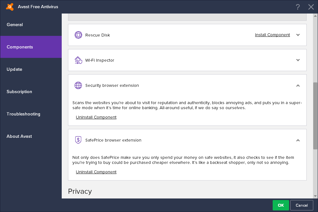Uninstall the Security browser extension component
318x212 pixels.
pyautogui.click(x=96, y=117)
